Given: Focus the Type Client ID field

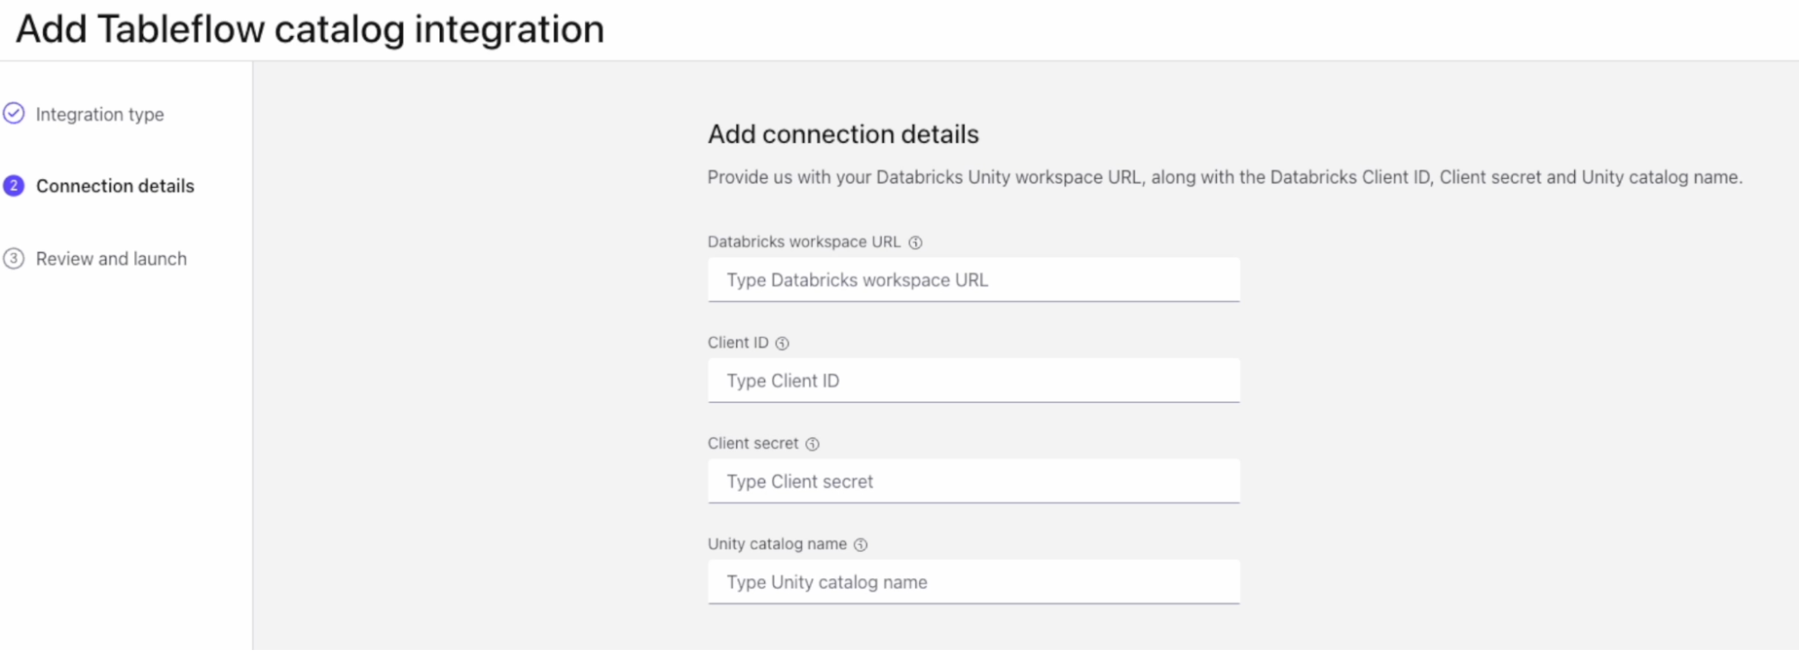Looking at the screenshot, I should pos(974,380).
